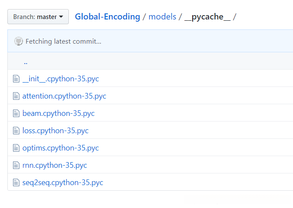Open the attention.cpython-35.pyc file
Image resolution: width=293 pixels, height=208 pixels.
[x=64, y=96]
